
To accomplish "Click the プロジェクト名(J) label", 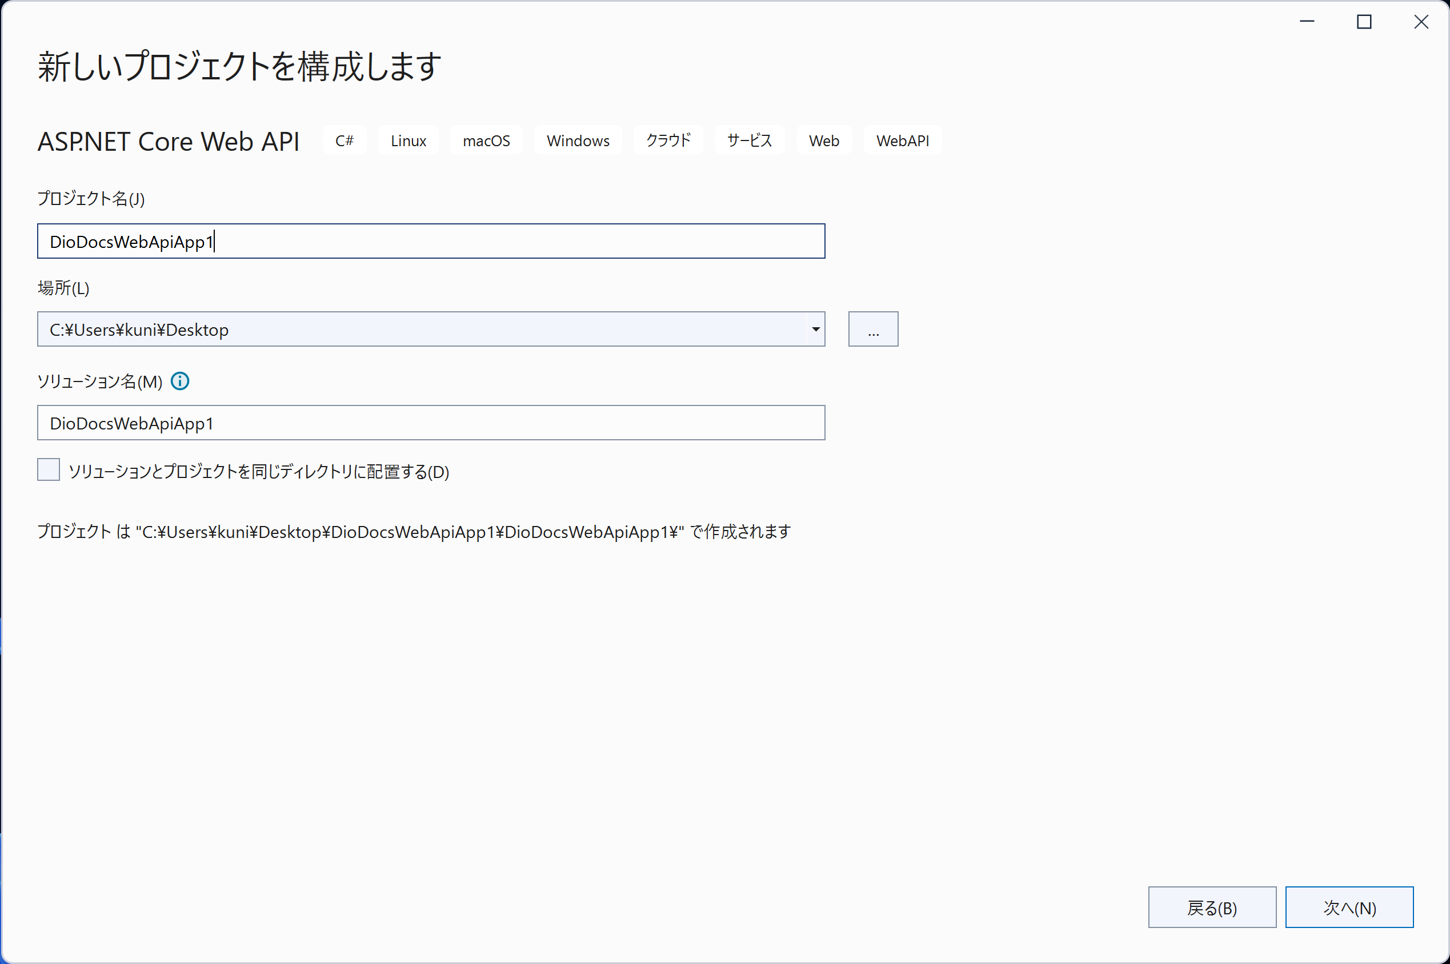I will click(x=91, y=199).
